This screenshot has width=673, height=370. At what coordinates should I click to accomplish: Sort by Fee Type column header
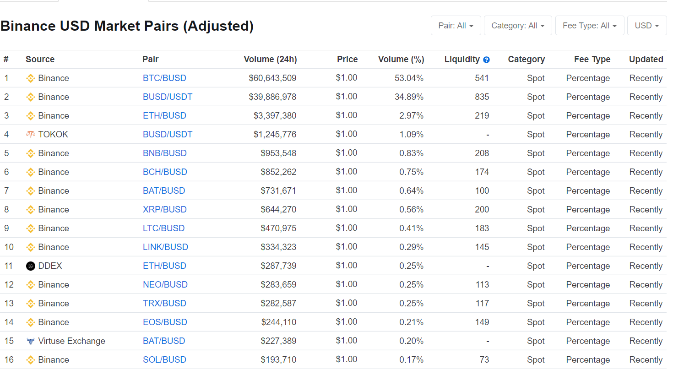click(592, 60)
